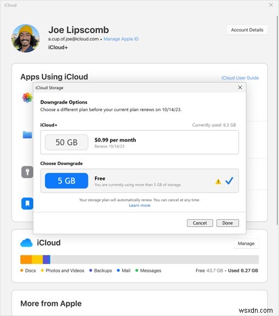This screenshot has height=316, width=279.
Task: Click the Downgrade Options heading
Action: [x=64, y=102]
